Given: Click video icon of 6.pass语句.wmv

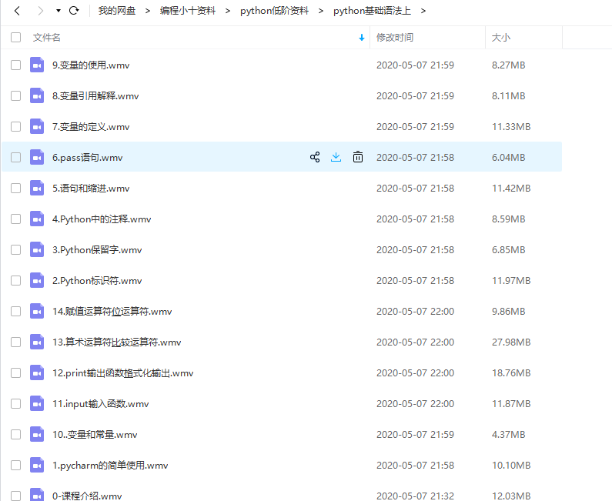Looking at the screenshot, I should [x=37, y=157].
